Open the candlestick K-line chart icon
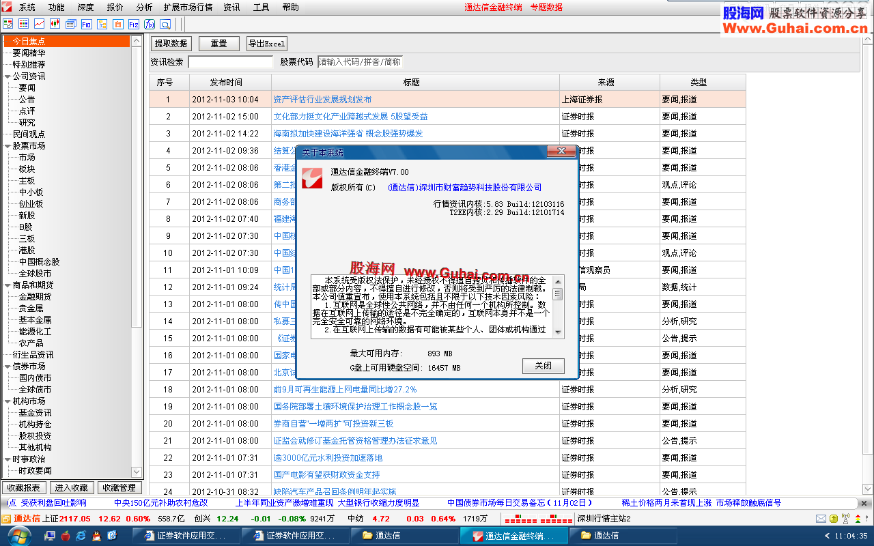 55,24
